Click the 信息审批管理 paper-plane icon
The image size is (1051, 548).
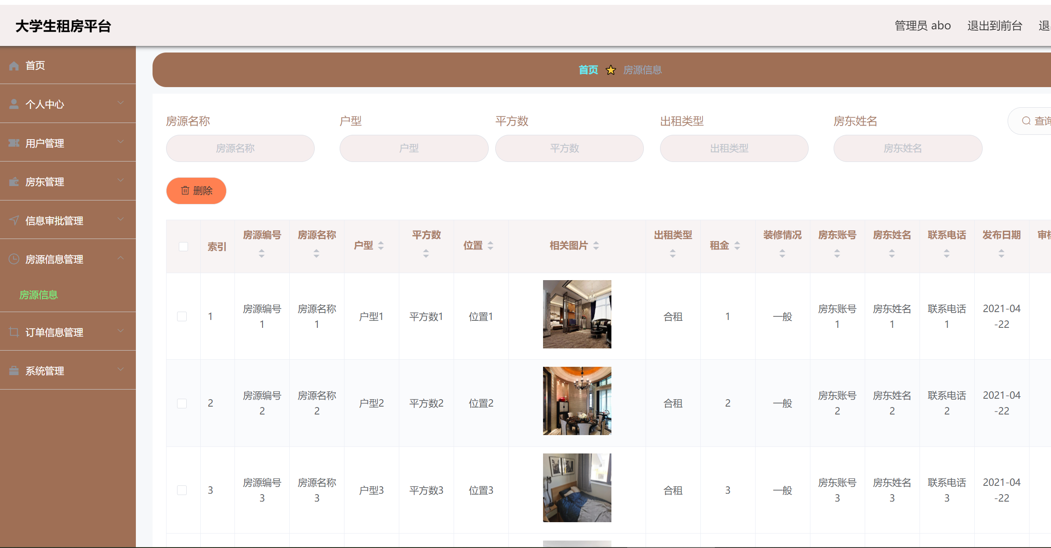14,220
